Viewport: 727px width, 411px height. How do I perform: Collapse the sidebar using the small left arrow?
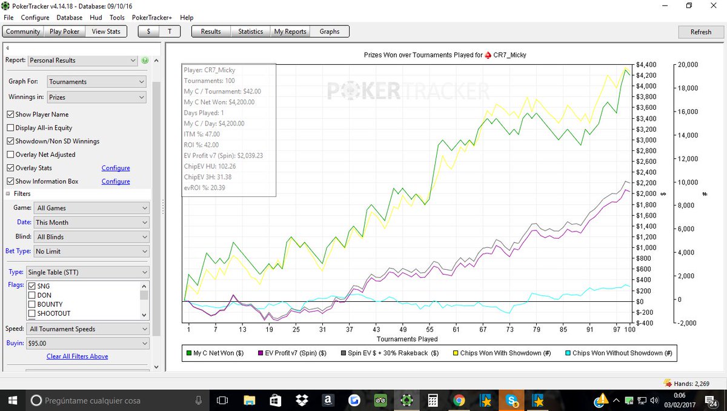(7, 48)
